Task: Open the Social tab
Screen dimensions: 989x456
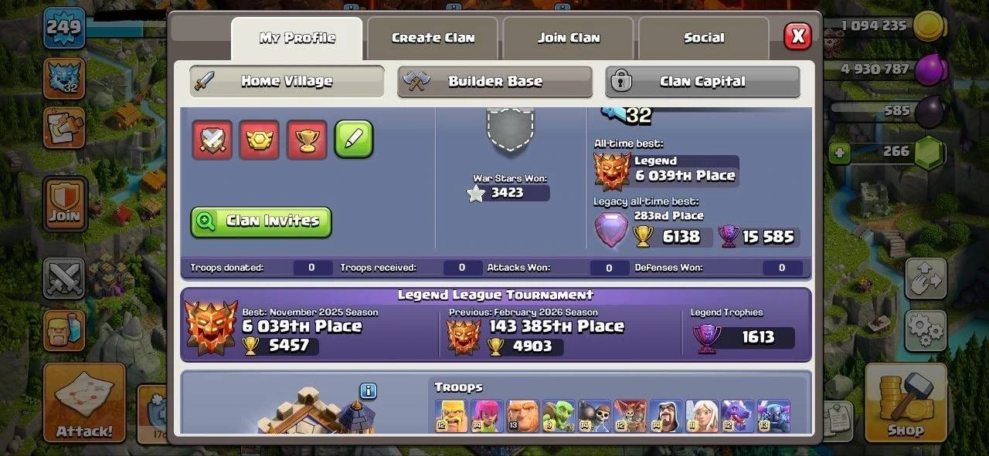Action: click(704, 38)
